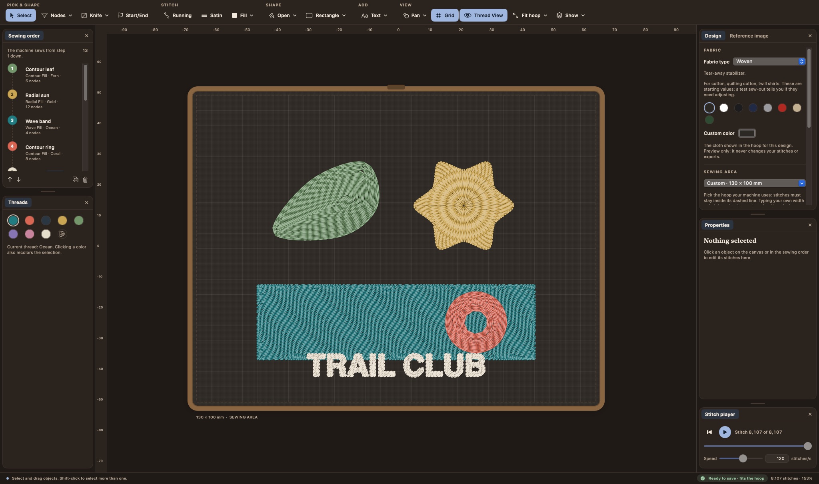
Task: Select the Wave band step
Action: 45,127
